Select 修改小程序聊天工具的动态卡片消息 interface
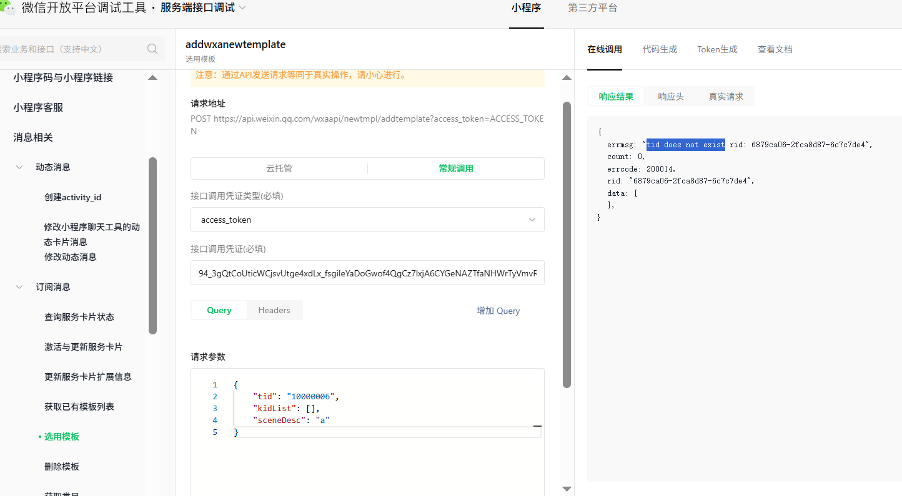 92,234
